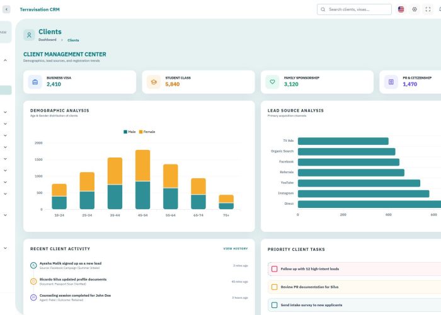Image resolution: width=441 pixels, height=315 pixels.
Task: Click the counseling session activity icon
Action: (33, 297)
